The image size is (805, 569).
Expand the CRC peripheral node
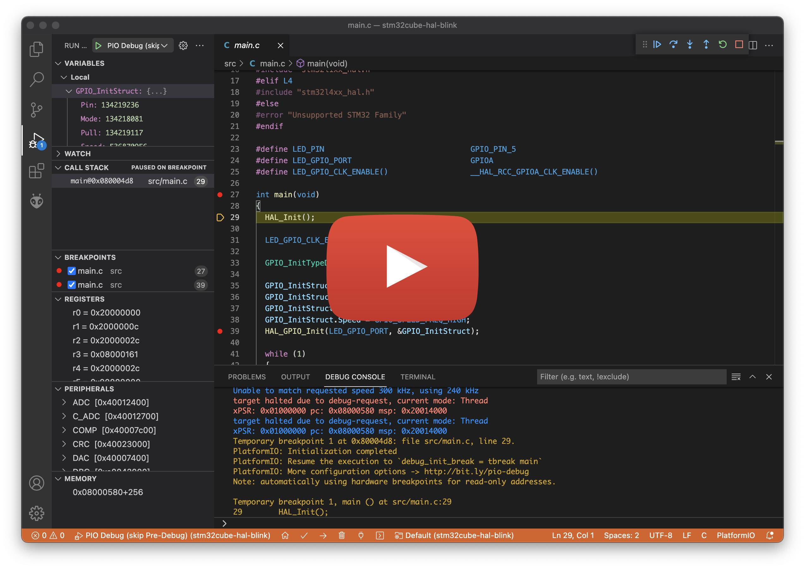64,444
